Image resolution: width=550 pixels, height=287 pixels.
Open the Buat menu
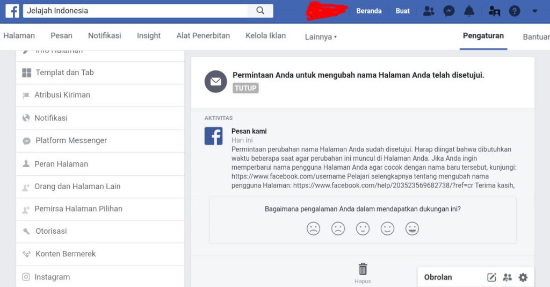coord(403,11)
